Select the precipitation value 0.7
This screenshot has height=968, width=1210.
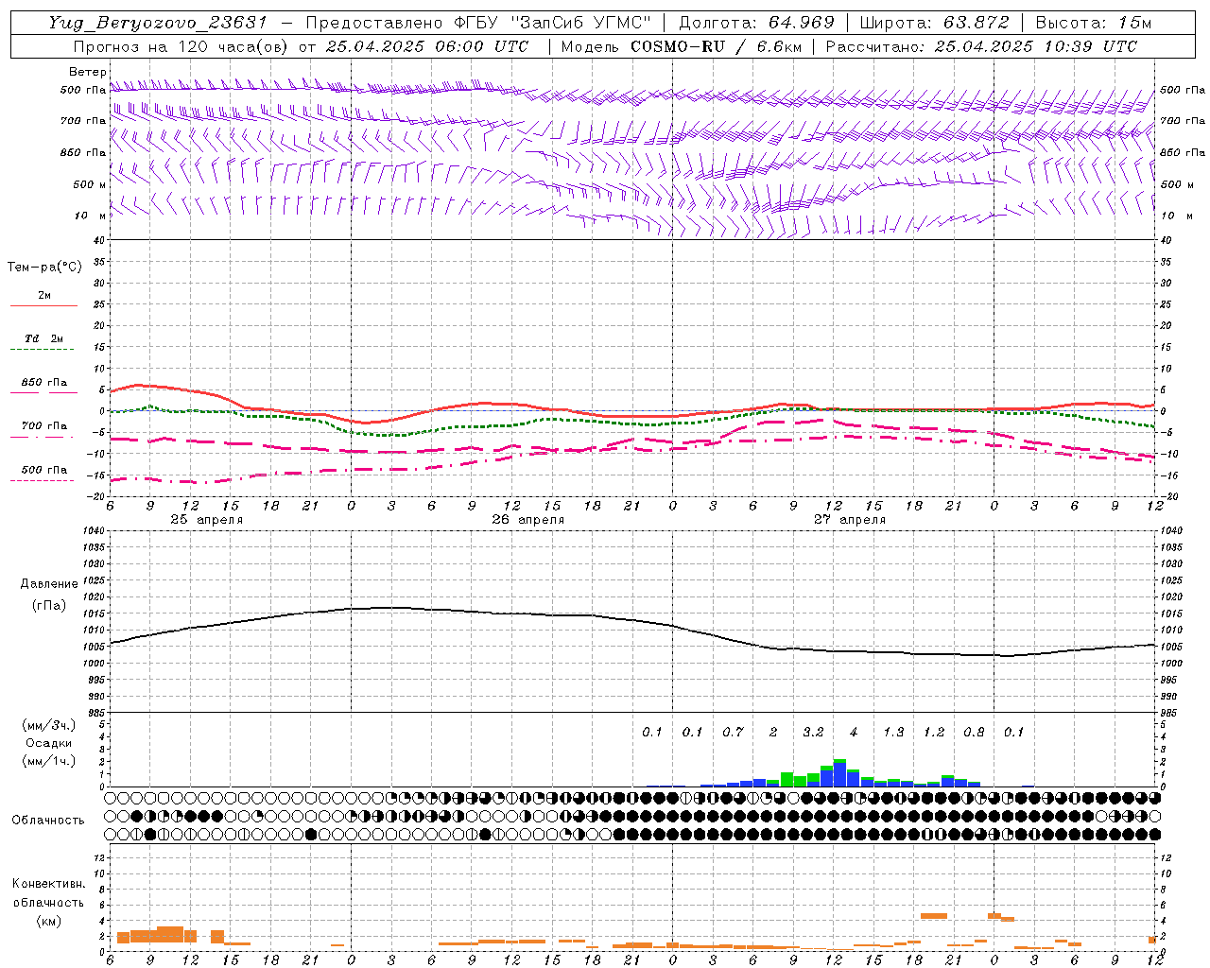(733, 733)
